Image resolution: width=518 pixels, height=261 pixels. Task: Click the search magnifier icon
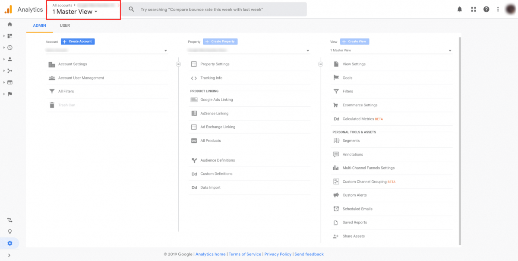coord(132,9)
